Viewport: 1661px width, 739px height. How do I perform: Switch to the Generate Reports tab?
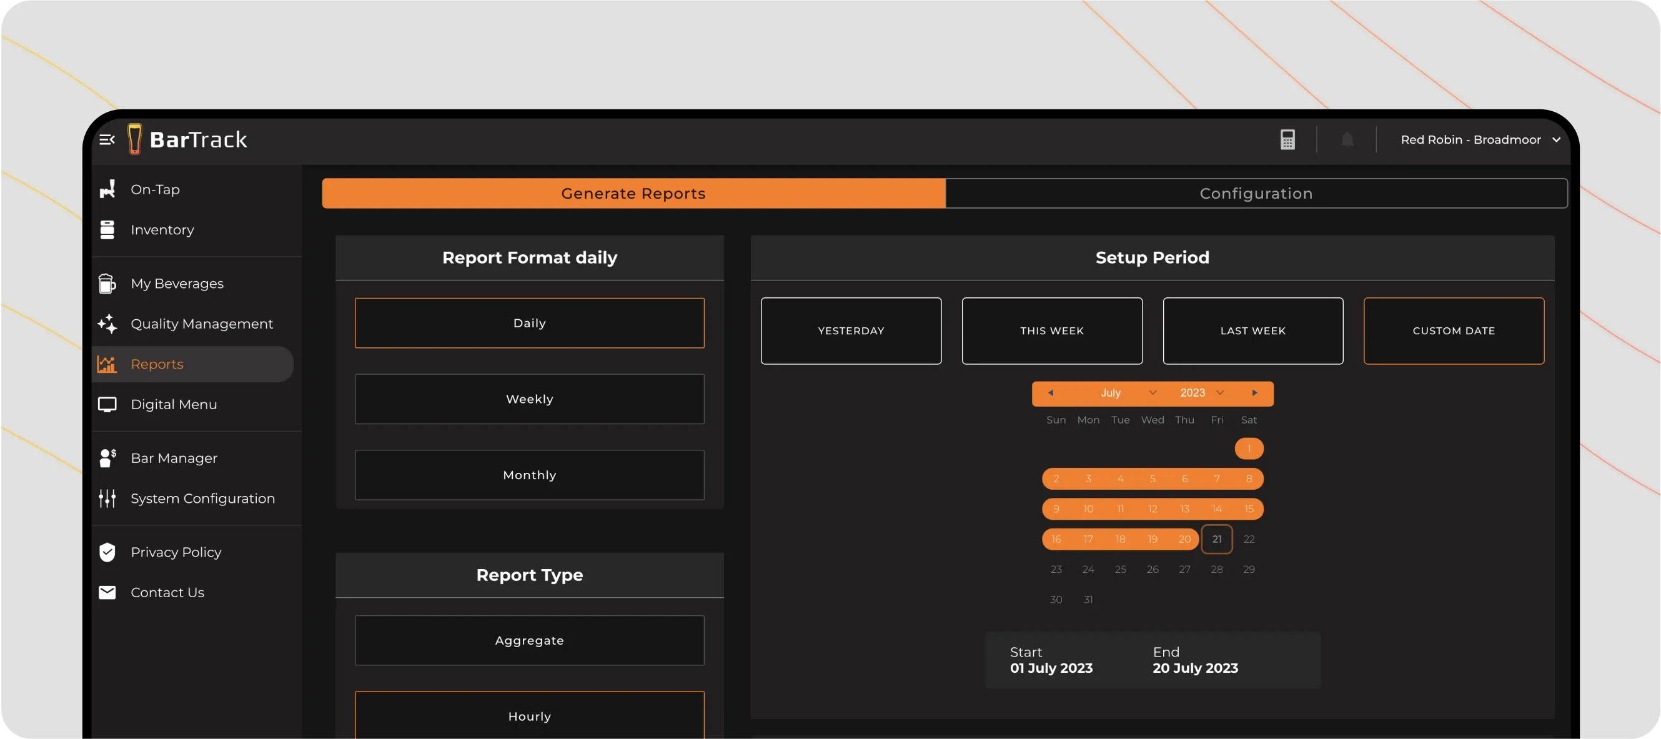(x=633, y=194)
